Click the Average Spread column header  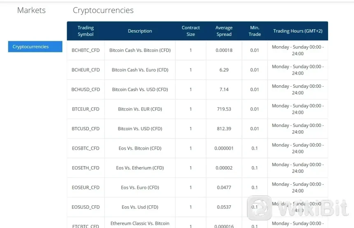[224, 31]
